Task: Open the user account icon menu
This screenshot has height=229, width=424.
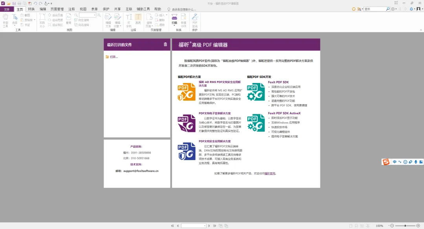Action: tap(419, 9)
